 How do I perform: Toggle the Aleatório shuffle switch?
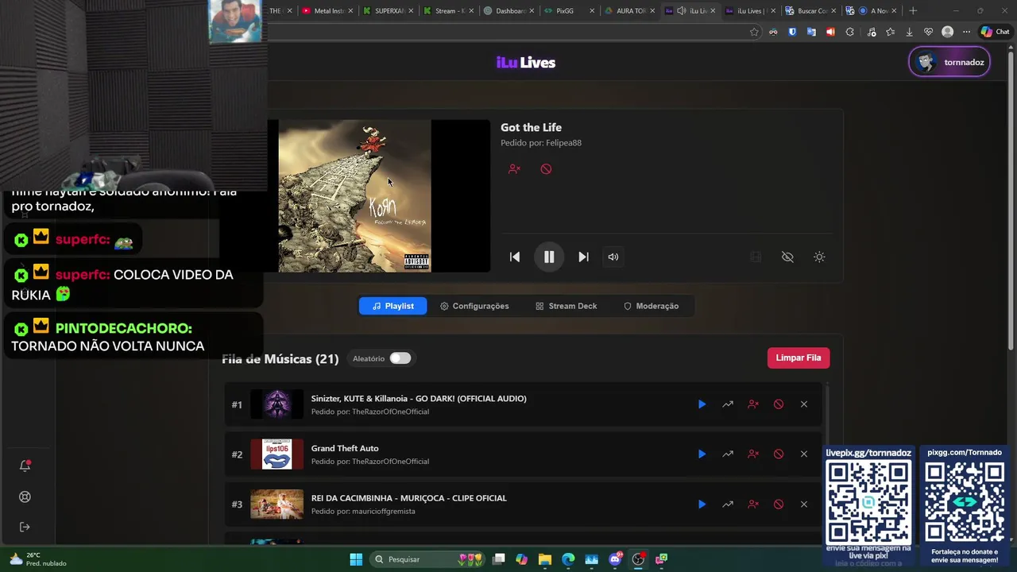[400, 358]
